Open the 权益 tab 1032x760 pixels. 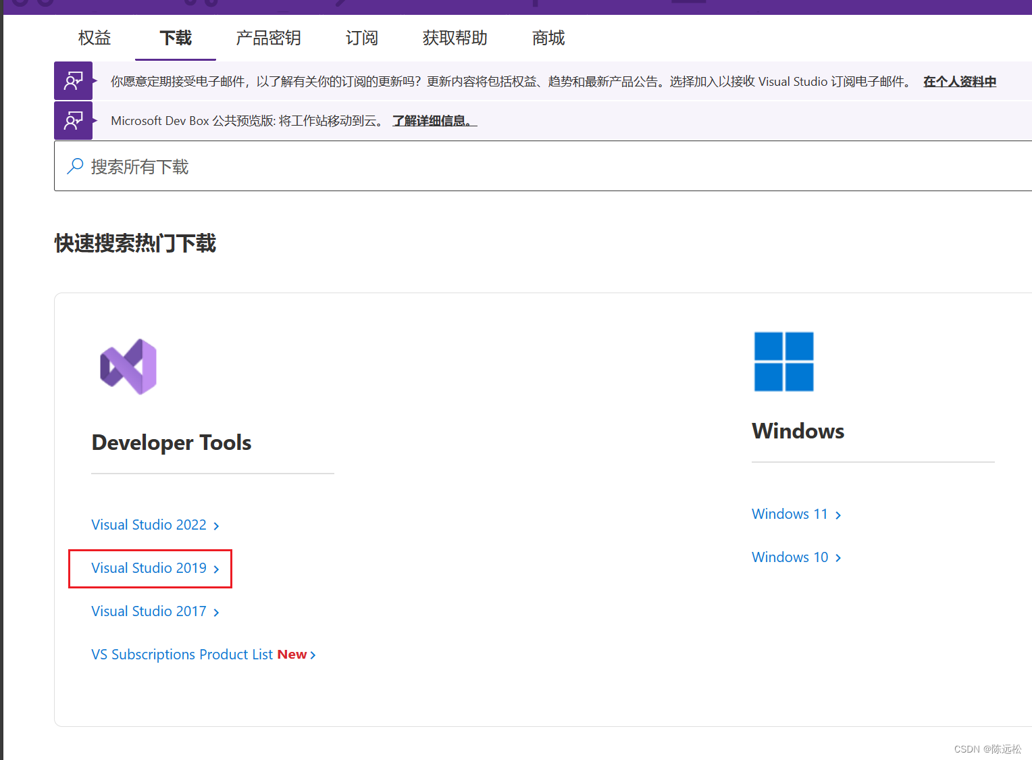pos(95,38)
